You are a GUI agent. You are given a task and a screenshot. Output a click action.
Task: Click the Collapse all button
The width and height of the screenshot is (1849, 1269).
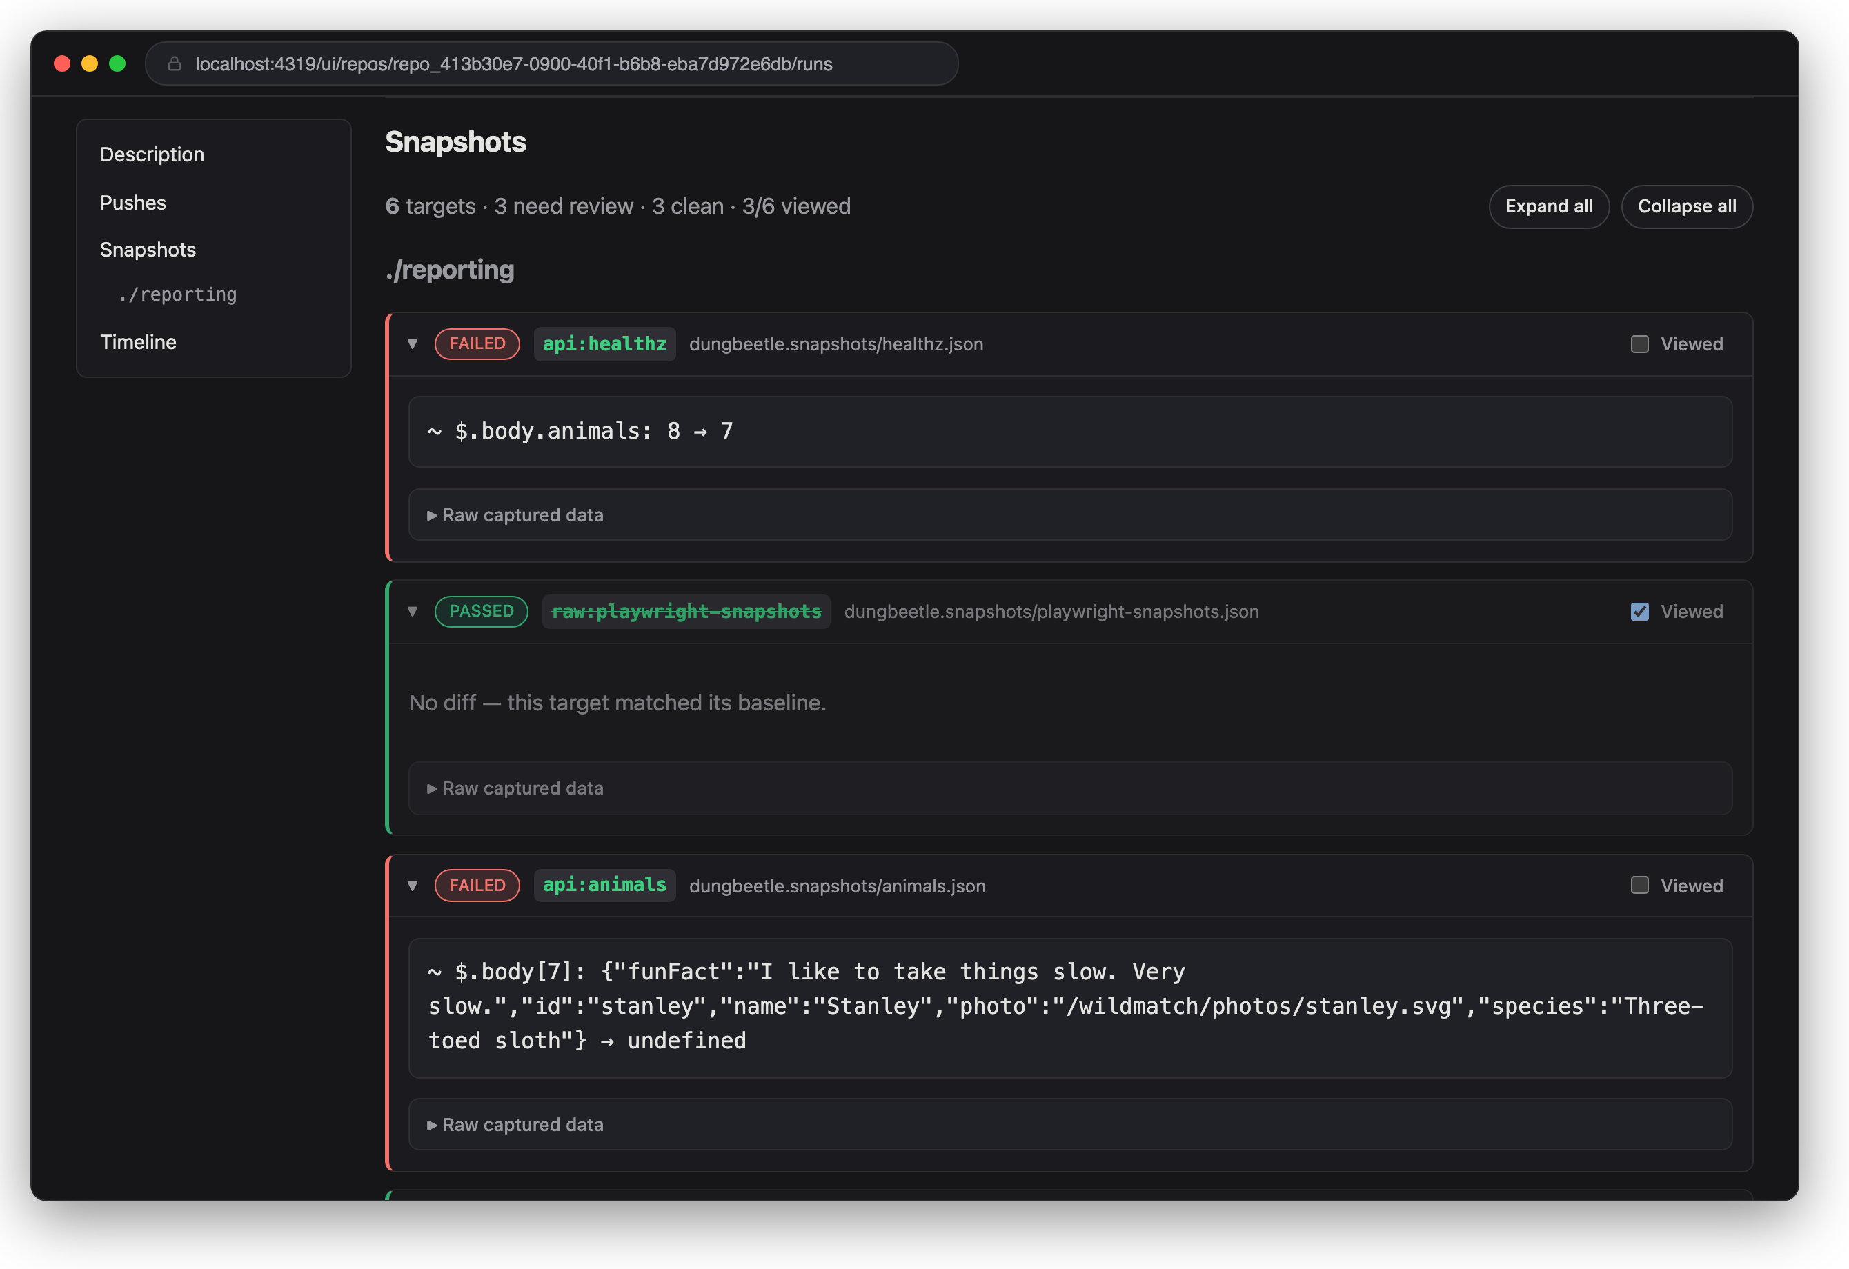click(1687, 207)
